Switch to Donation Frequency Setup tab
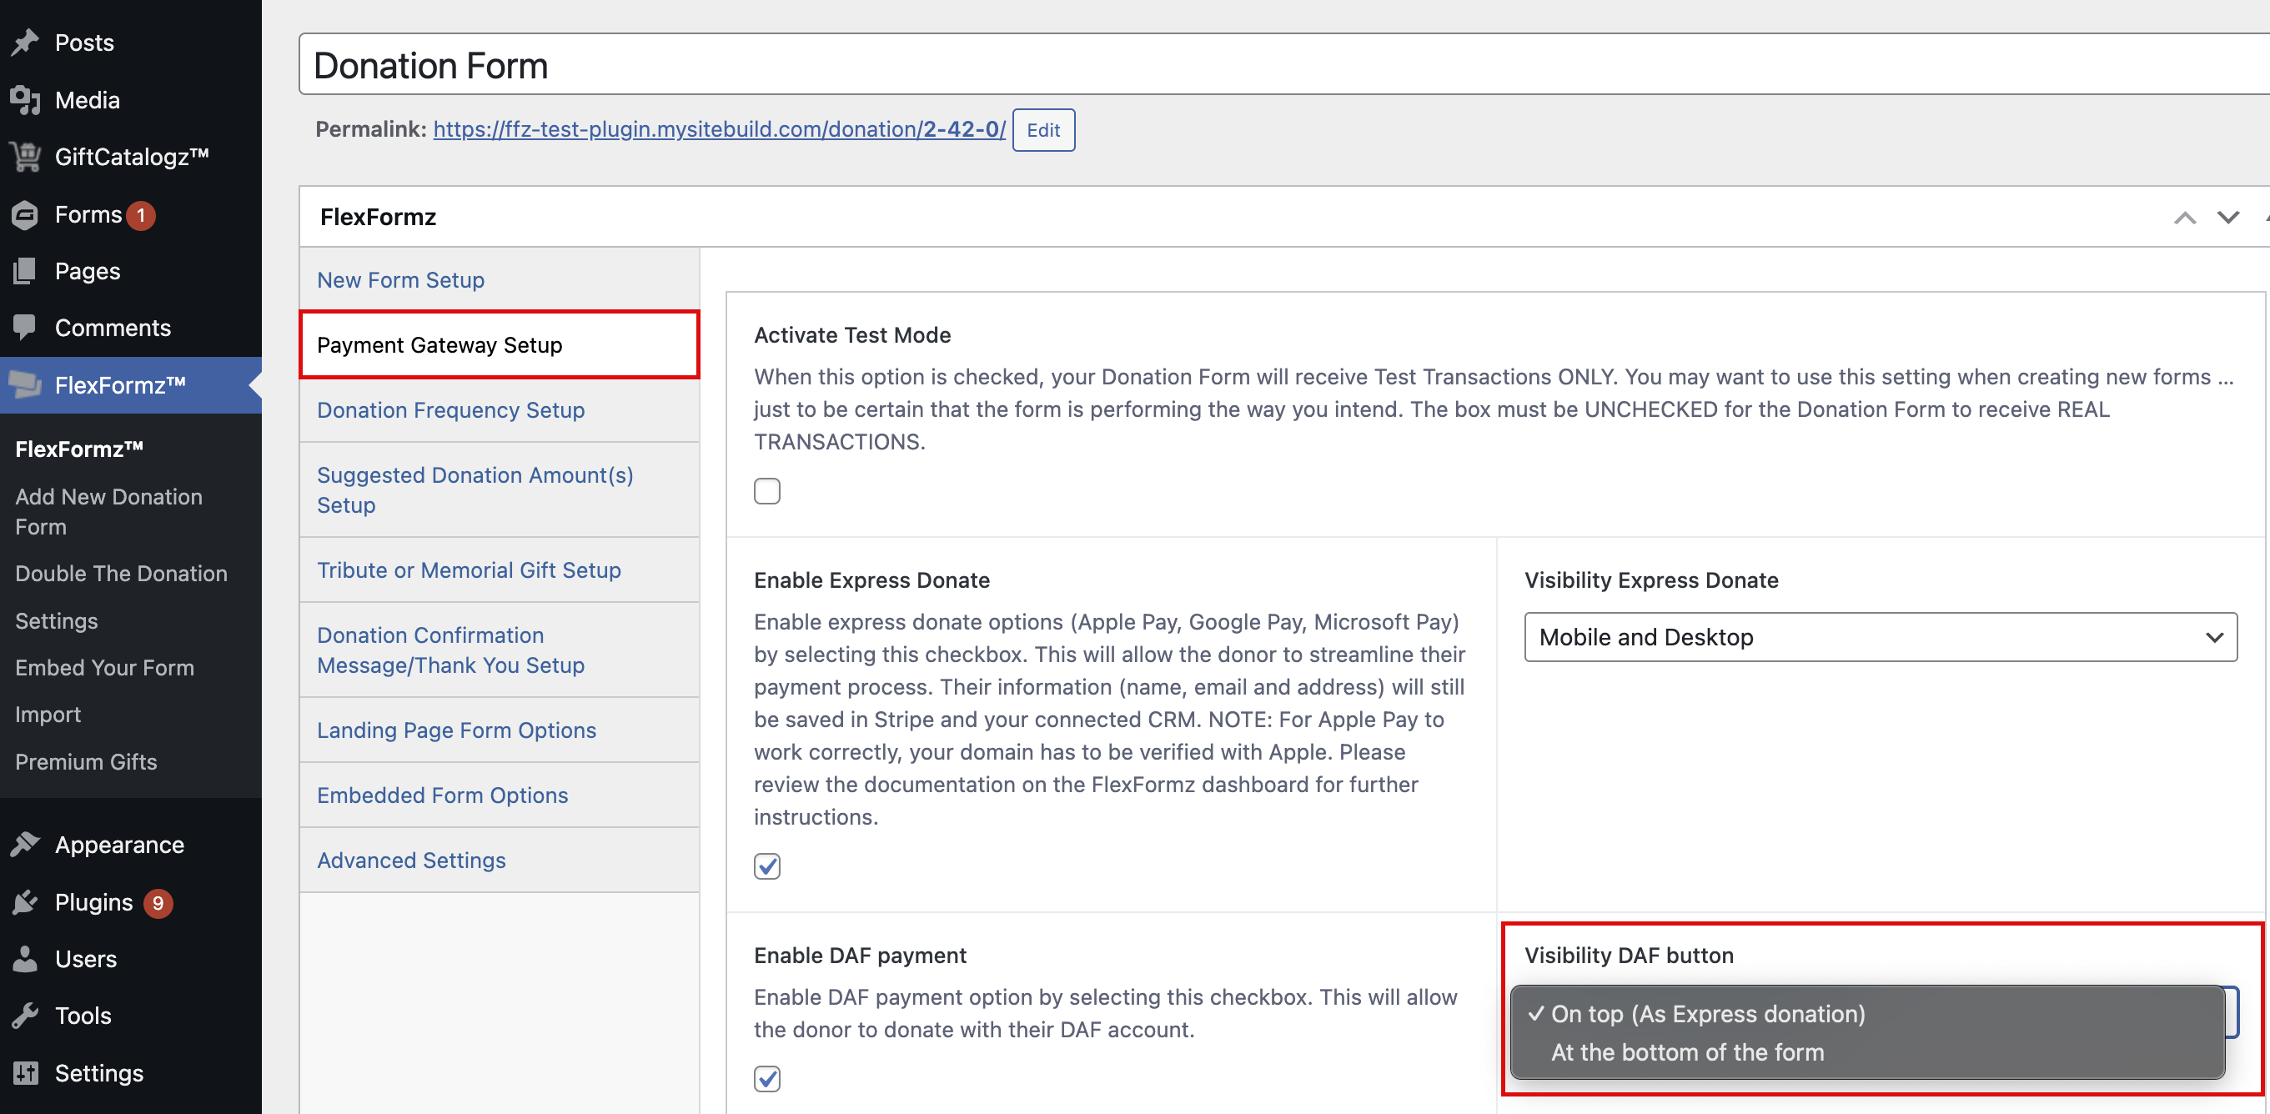The image size is (2270, 1114). [x=450, y=409]
